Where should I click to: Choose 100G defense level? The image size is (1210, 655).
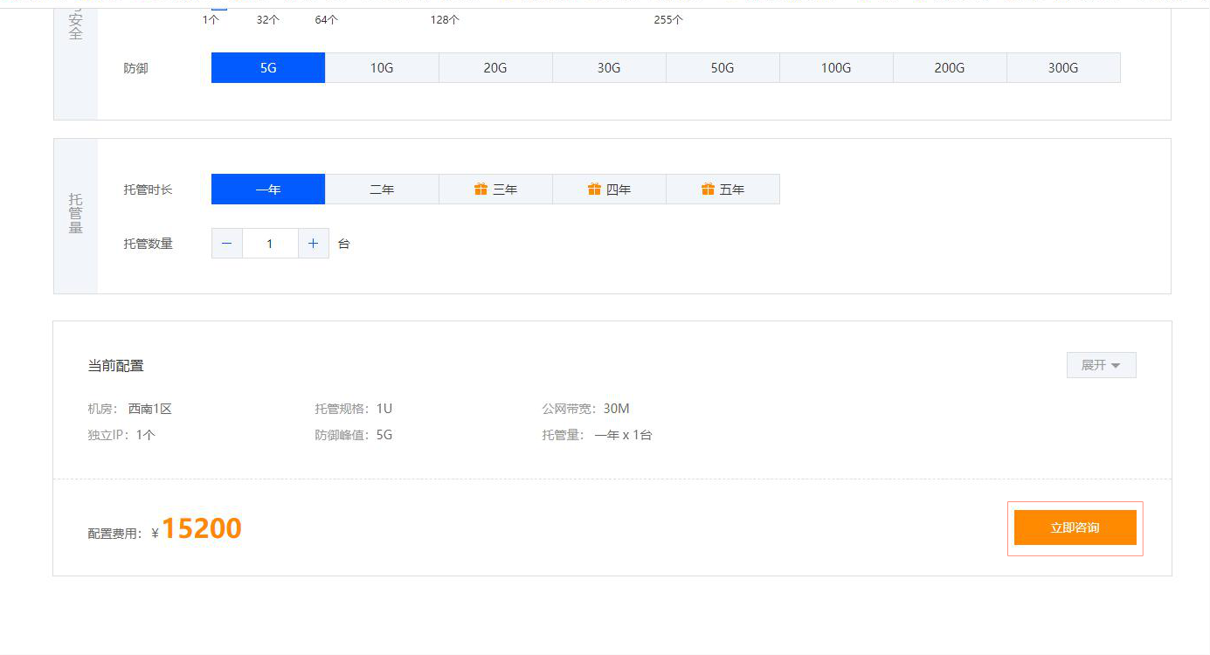tap(836, 68)
